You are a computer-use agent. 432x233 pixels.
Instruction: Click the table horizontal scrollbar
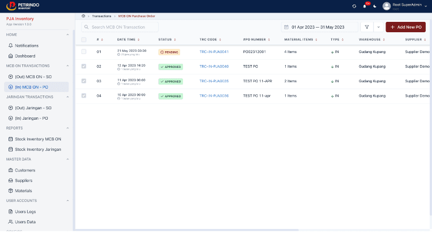point(187,230)
